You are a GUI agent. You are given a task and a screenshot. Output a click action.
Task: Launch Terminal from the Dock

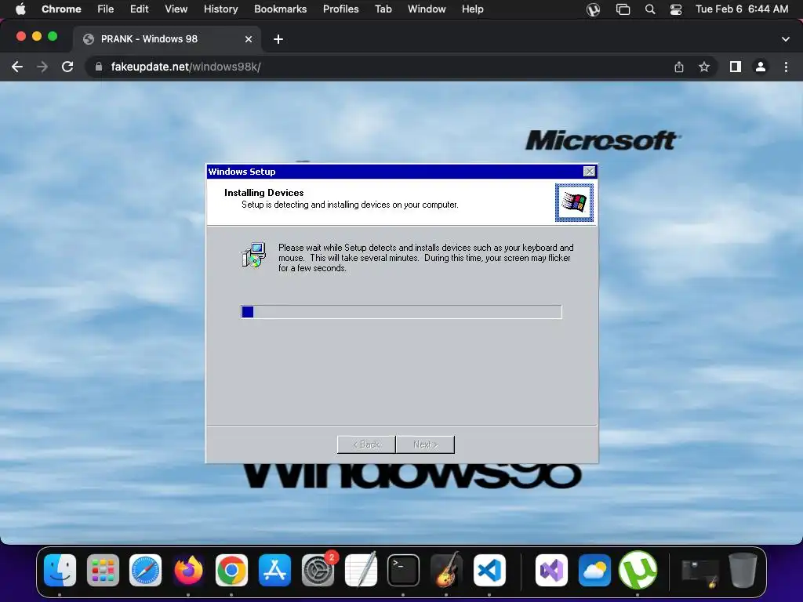[x=404, y=570]
